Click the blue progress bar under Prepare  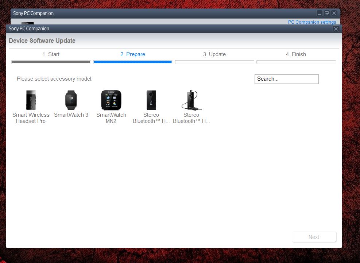(x=132, y=62)
